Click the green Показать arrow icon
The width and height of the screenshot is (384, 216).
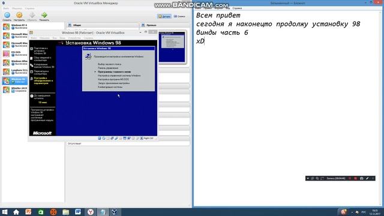click(44, 16)
